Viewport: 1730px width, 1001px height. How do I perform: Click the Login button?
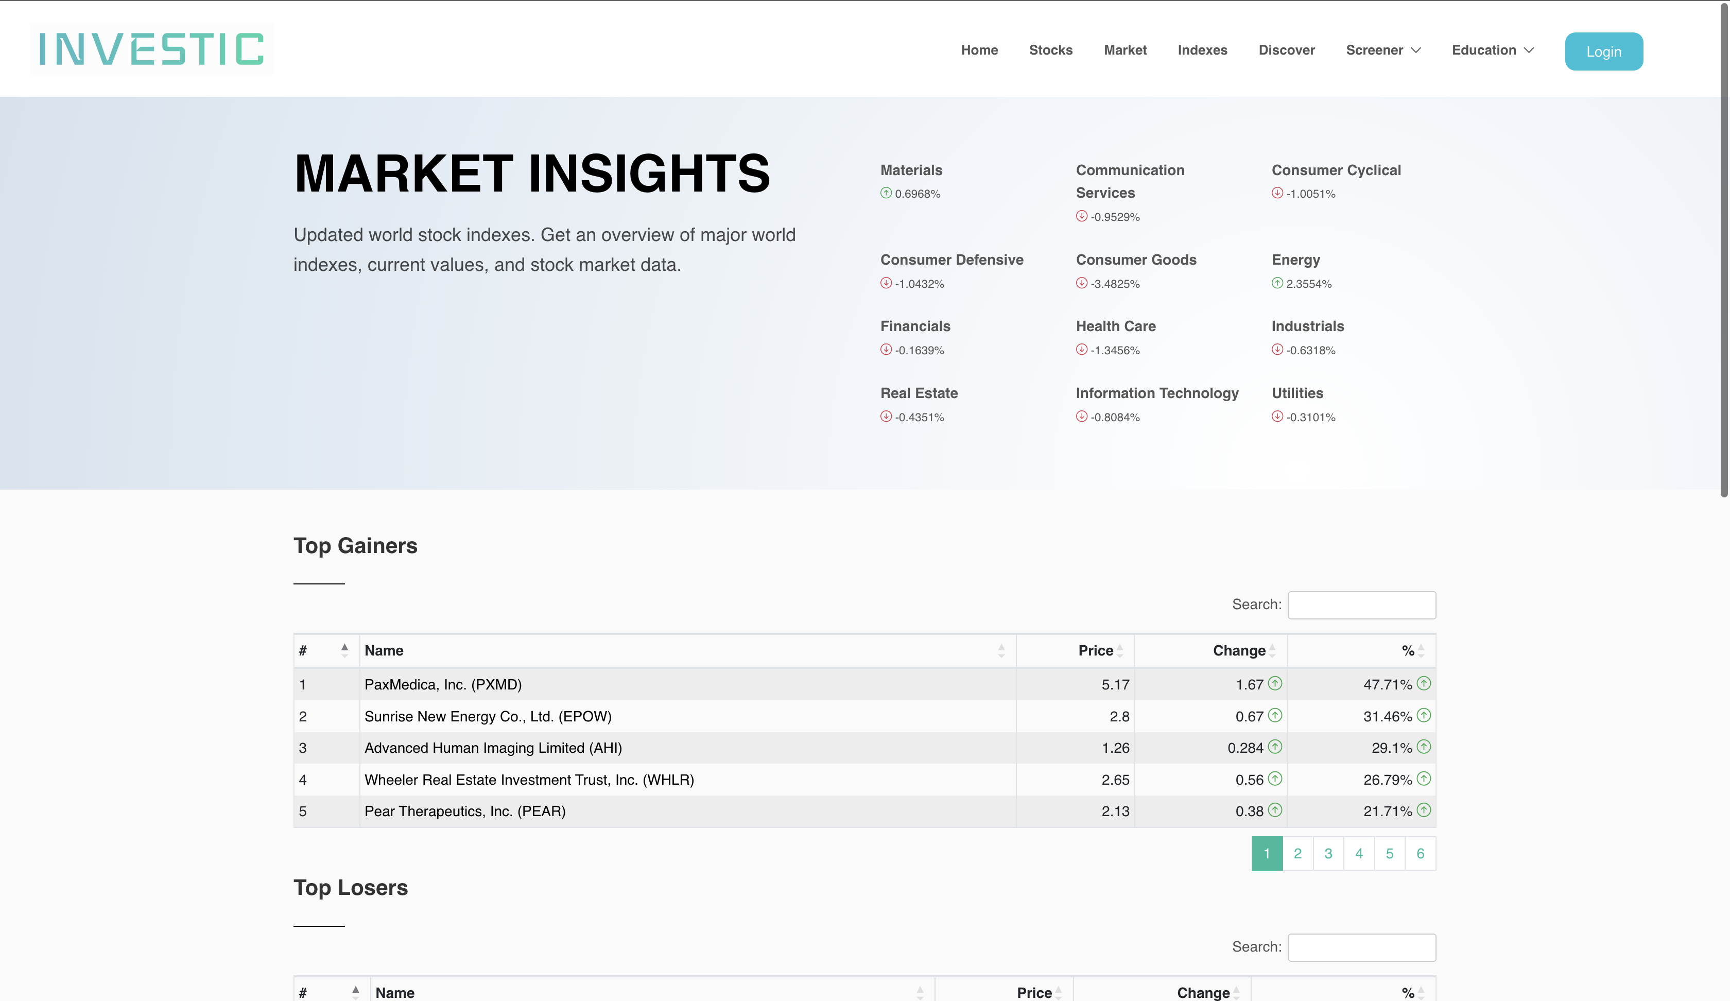[x=1604, y=51]
